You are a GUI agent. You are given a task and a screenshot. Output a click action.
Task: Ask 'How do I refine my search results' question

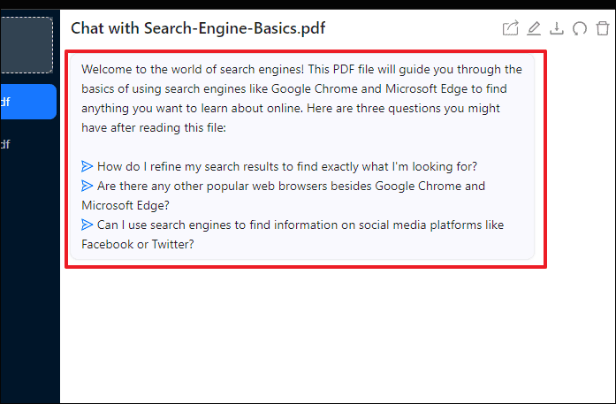pyautogui.click(x=288, y=166)
